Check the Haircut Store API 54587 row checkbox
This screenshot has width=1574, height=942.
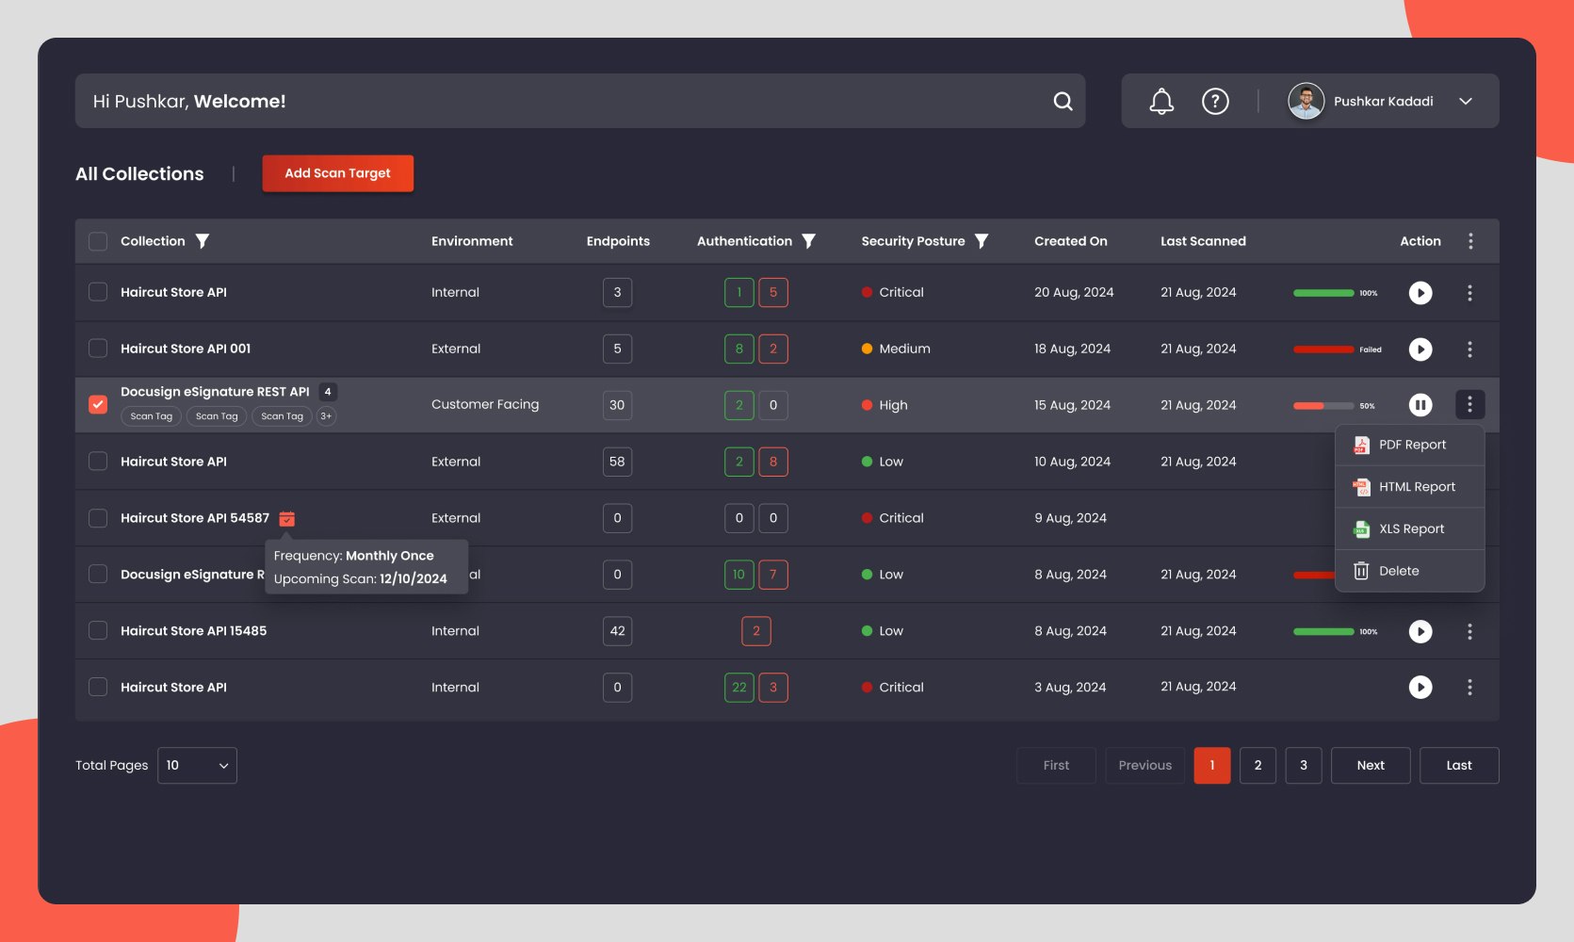click(98, 518)
